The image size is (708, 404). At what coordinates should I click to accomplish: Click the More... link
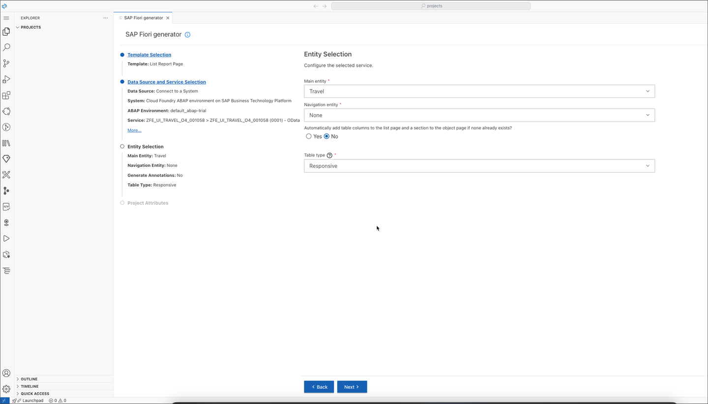[x=134, y=130]
